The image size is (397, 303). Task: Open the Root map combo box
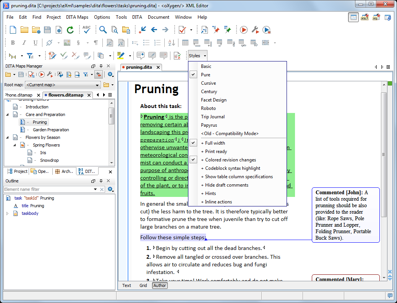pos(63,85)
